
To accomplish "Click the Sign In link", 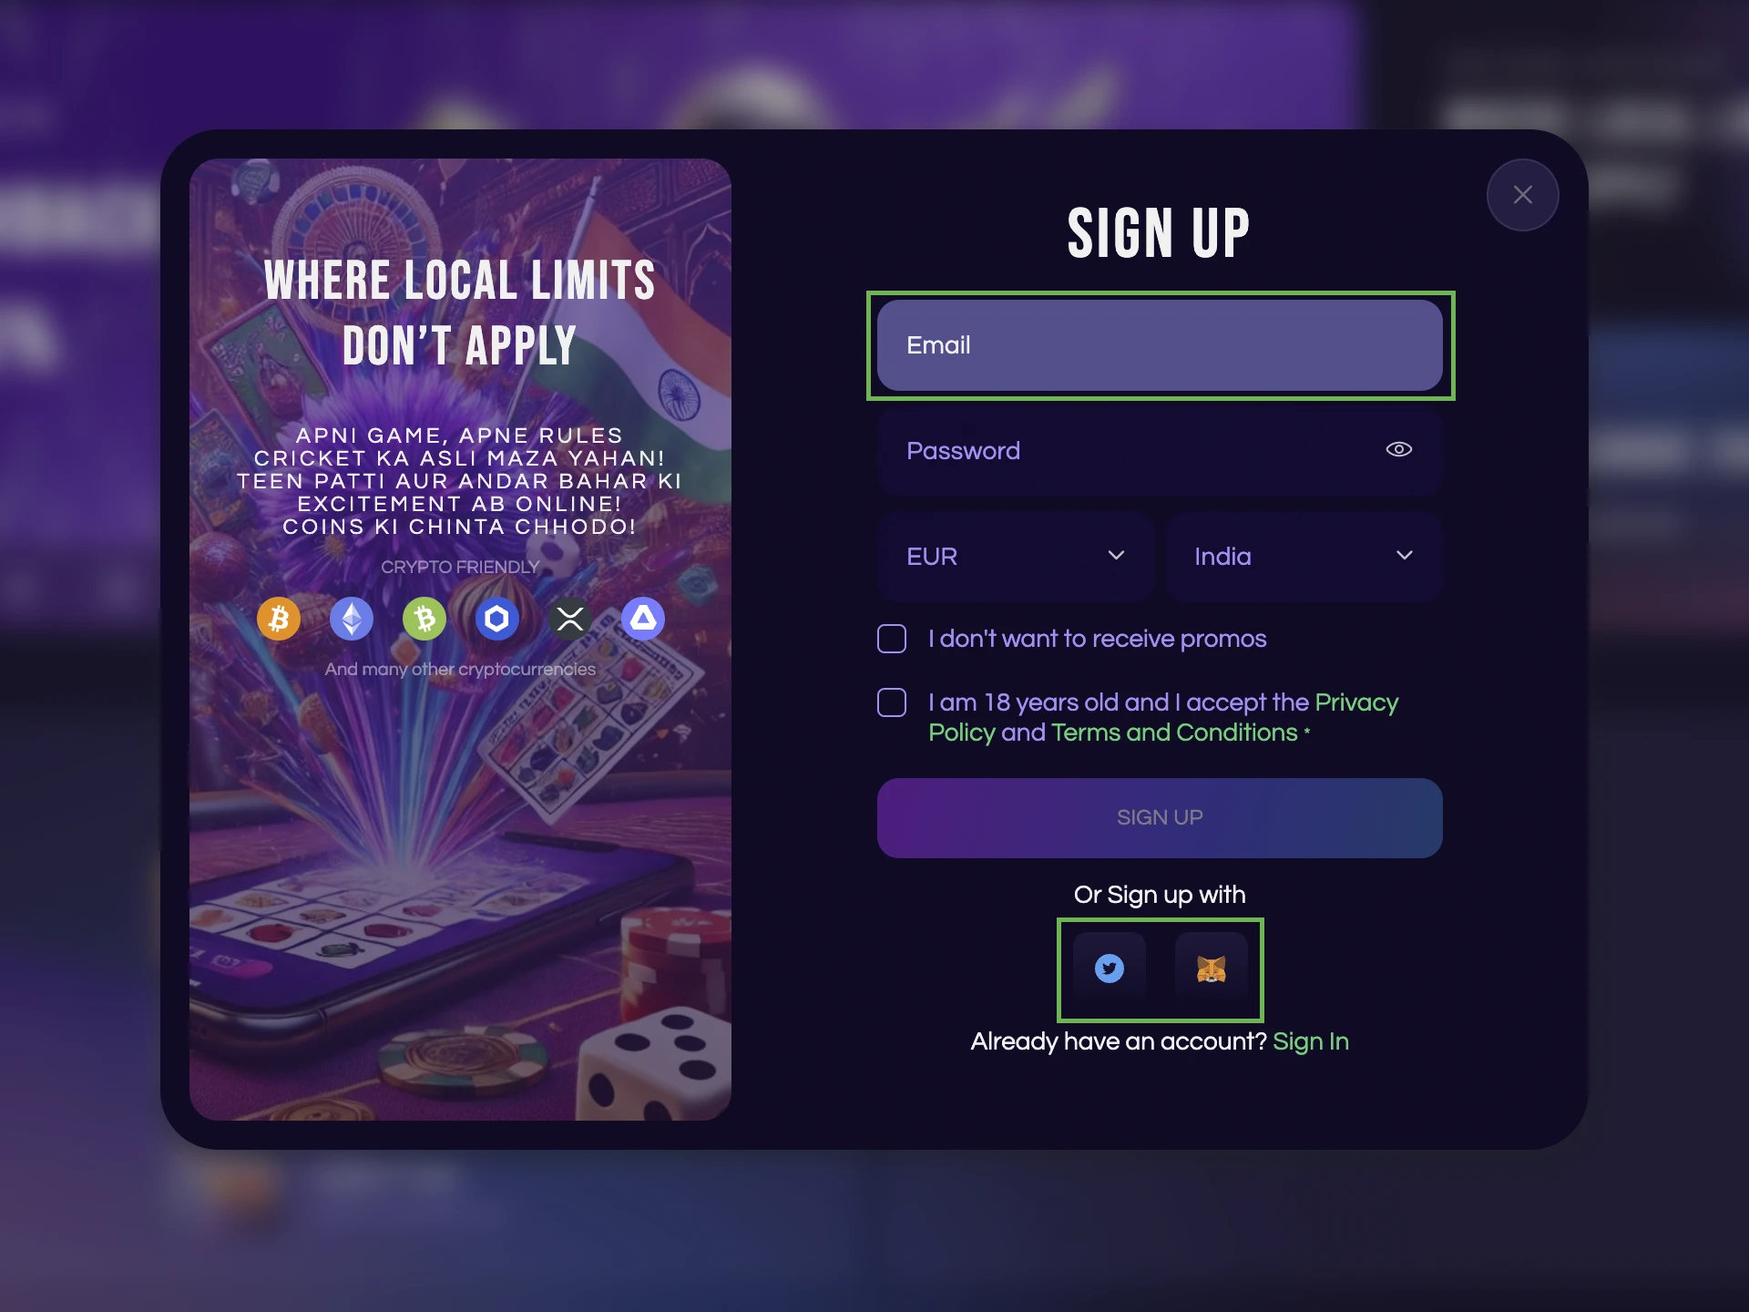I will coord(1310,1040).
